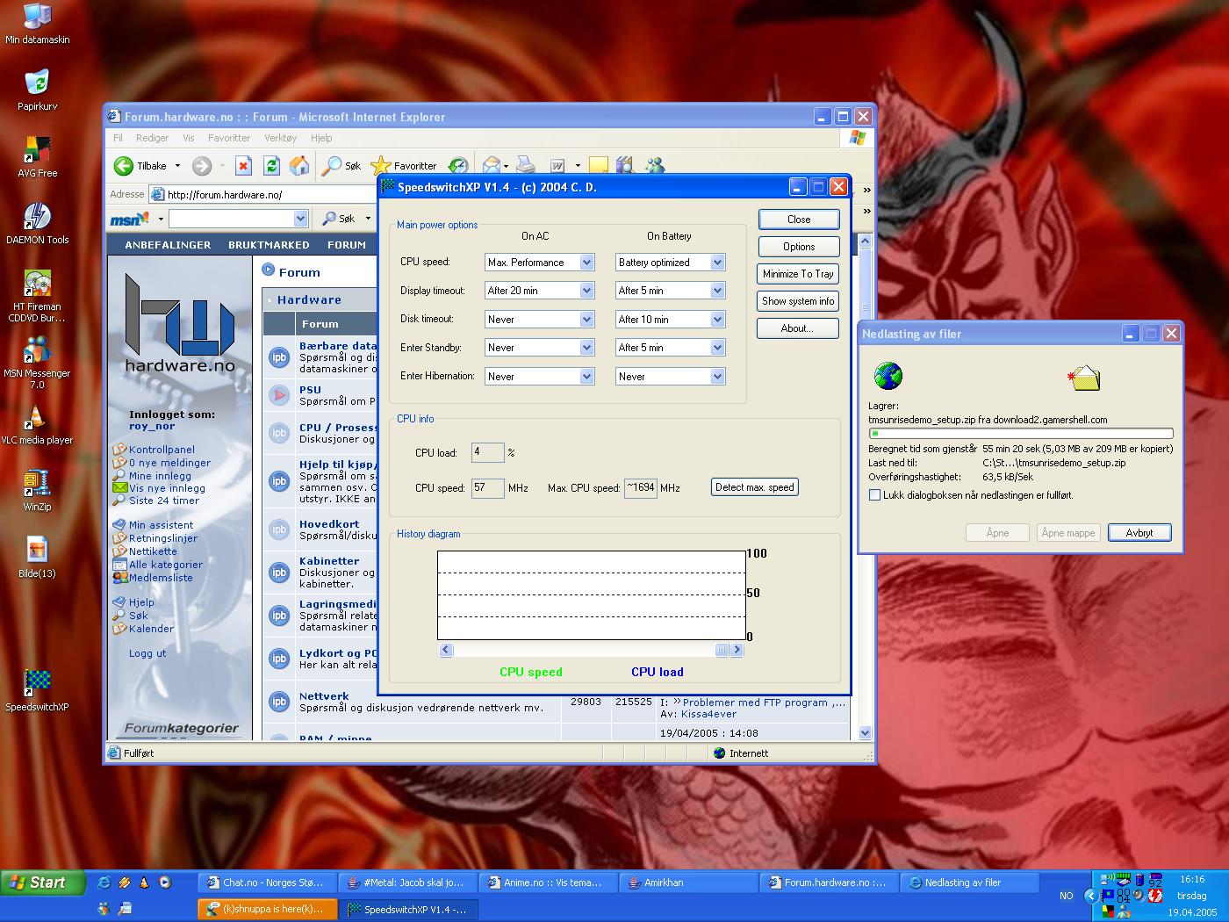Open DAEMON Tools desktop icon

pyautogui.click(x=37, y=217)
